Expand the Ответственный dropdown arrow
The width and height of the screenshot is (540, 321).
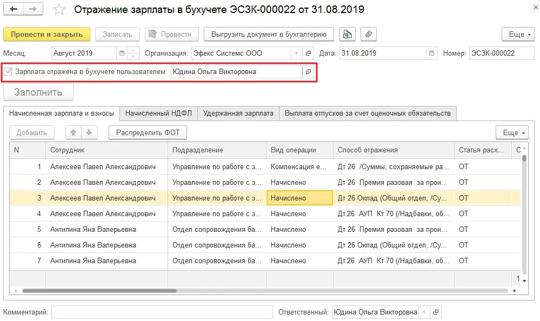tap(424, 312)
